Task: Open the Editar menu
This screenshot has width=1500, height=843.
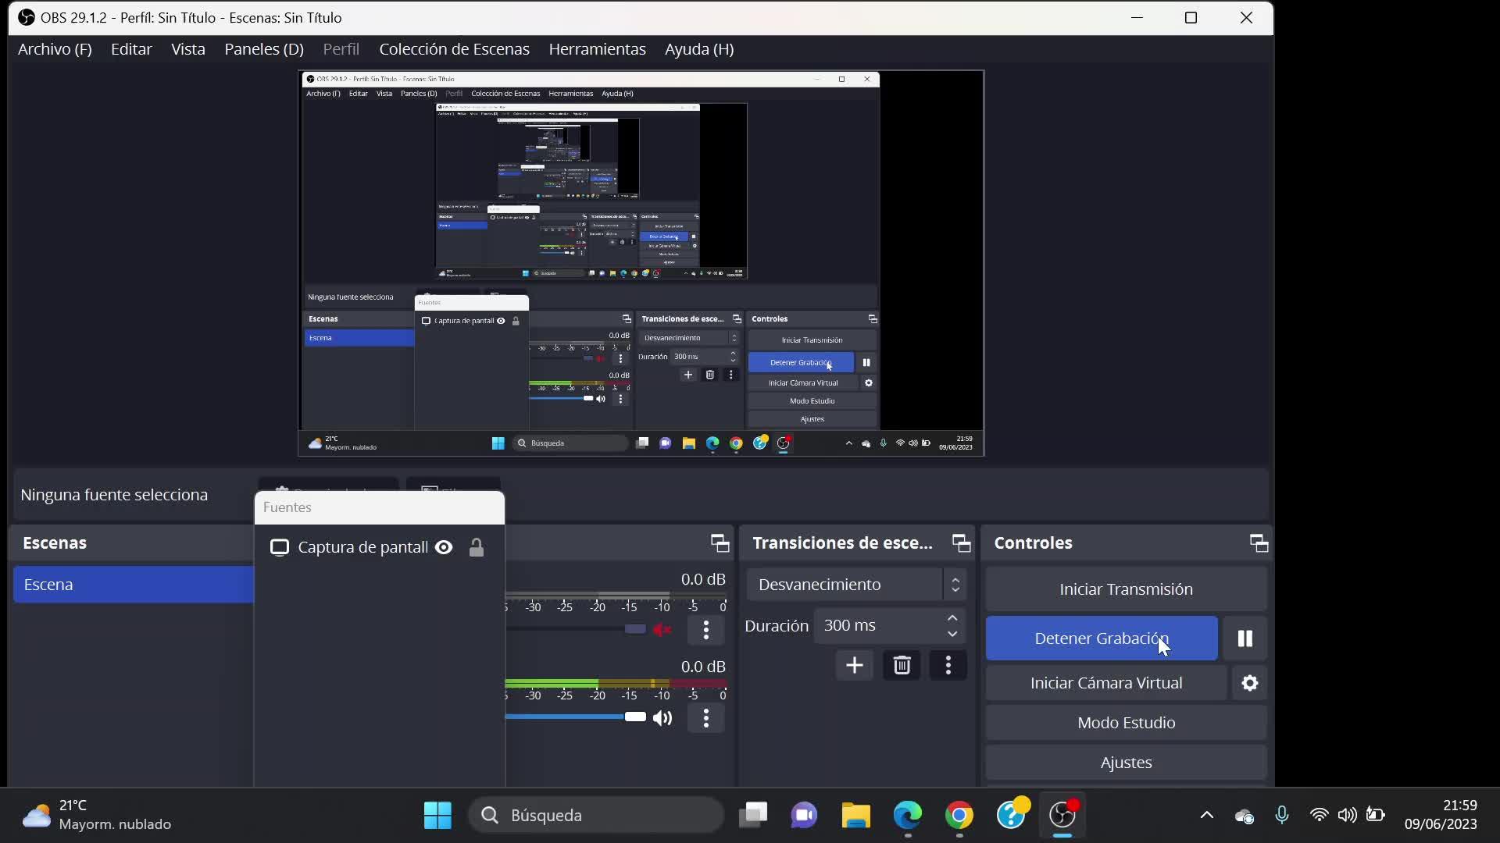Action: 131,49
